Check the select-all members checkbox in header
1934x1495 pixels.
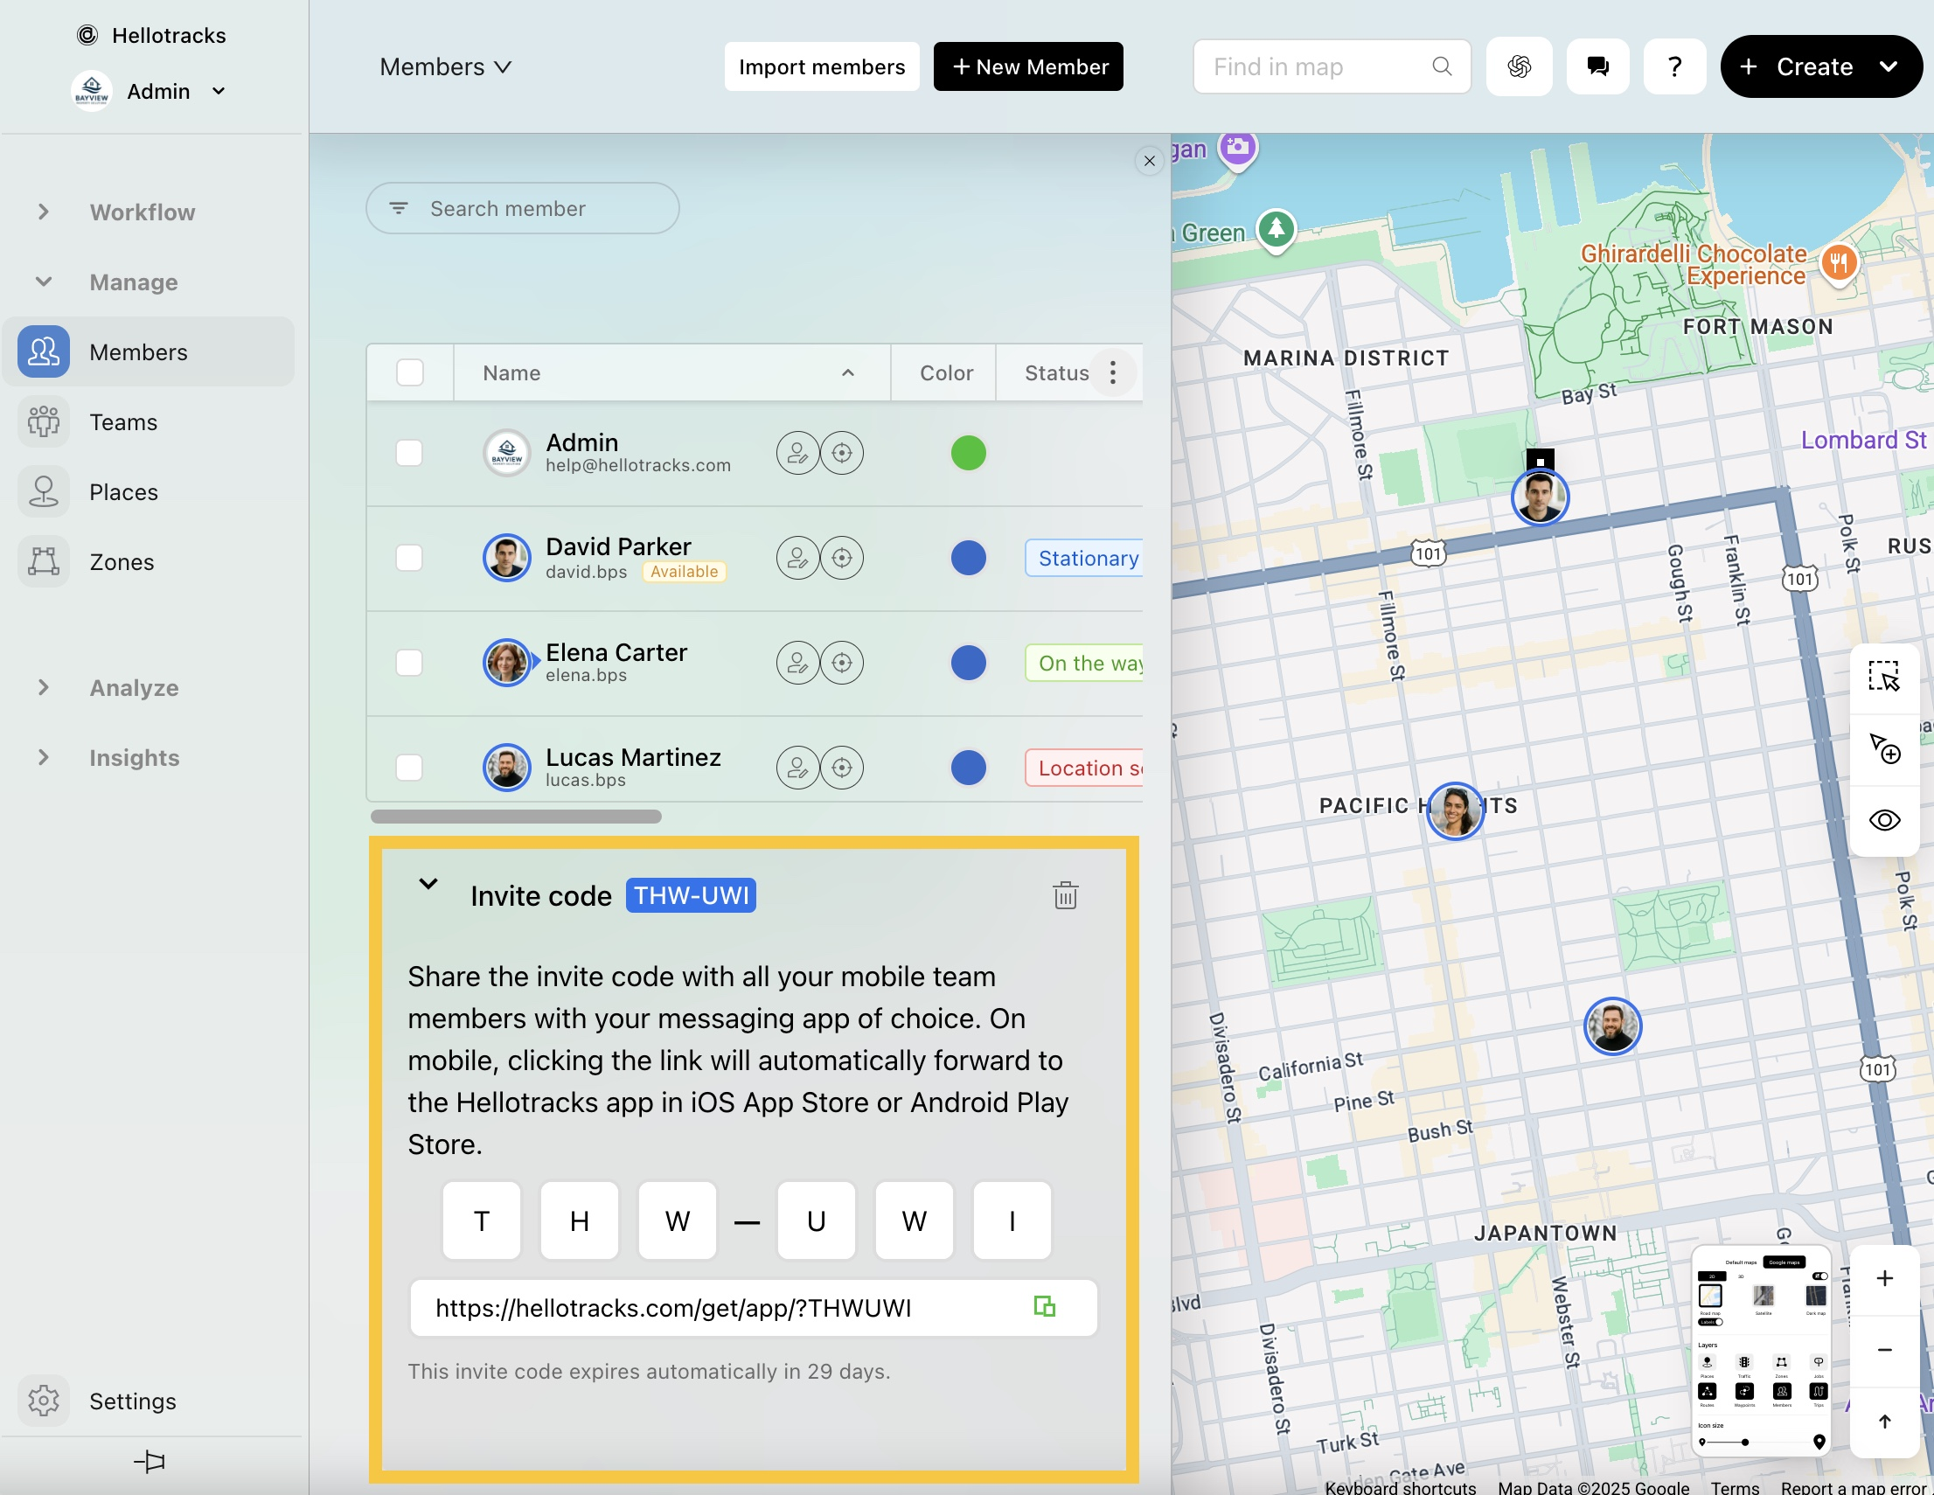coord(410,372)
